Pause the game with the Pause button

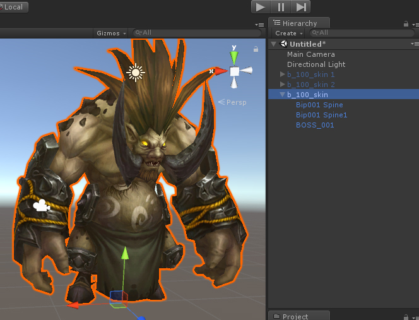pyautogui.click(x=281, y=7)
